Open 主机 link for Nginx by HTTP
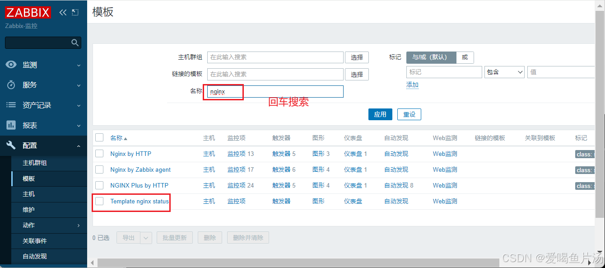The width and height of the screenshot is (605, 268). click(209, 154)
